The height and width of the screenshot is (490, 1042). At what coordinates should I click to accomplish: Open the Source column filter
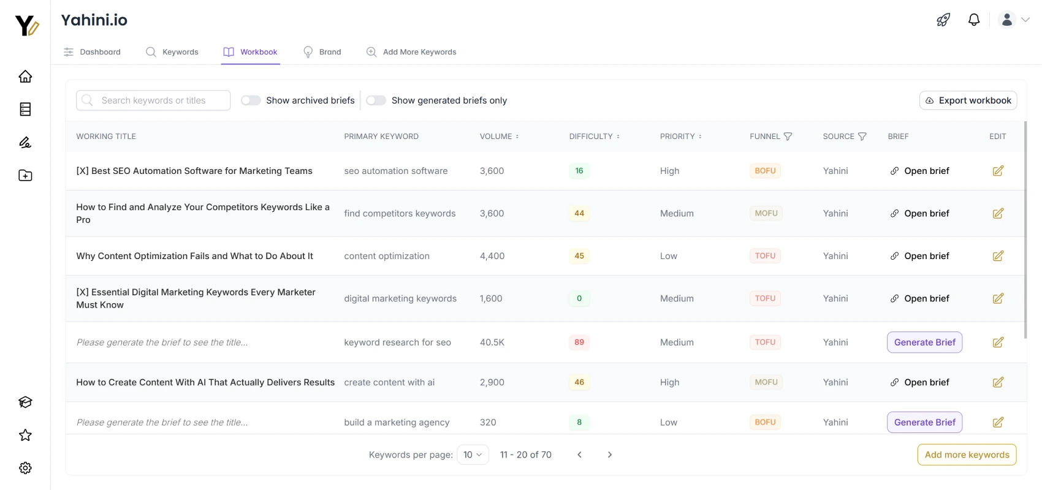(x=862, y=137)
